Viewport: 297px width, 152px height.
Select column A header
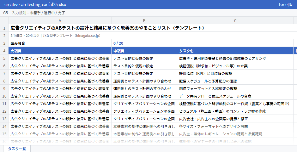(x=60, y=20)
